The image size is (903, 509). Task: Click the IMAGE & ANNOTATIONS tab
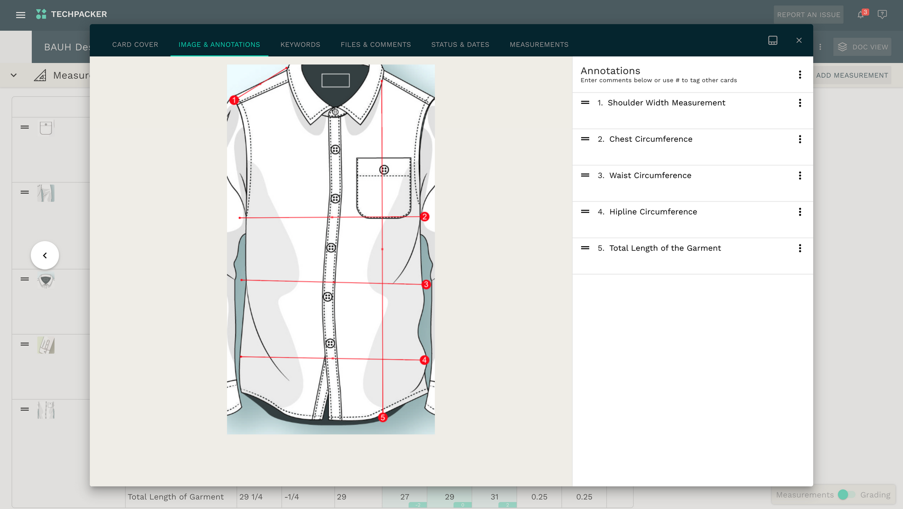coord(219,44)
